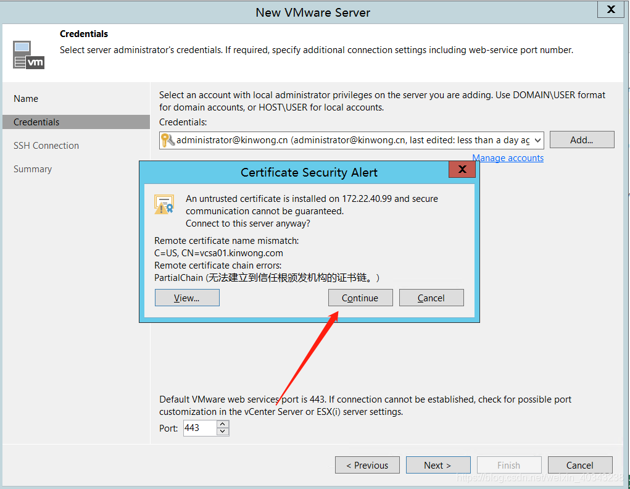Screen dimensions: 630x489
Task: Click the Port input field showing 443
Action: (200, 428)
